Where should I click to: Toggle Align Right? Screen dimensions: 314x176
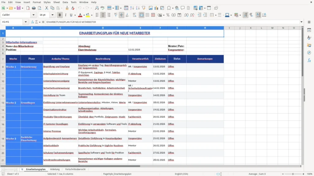[x=109, y=15]
